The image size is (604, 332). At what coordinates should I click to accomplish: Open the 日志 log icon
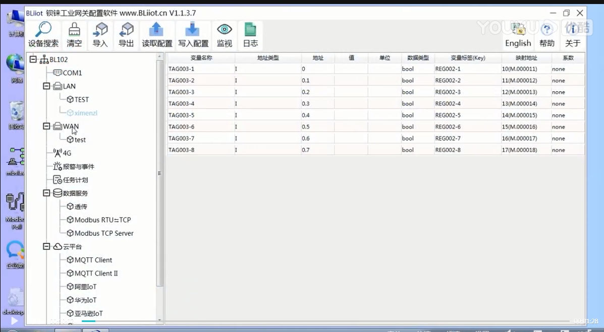coord(250,30)
